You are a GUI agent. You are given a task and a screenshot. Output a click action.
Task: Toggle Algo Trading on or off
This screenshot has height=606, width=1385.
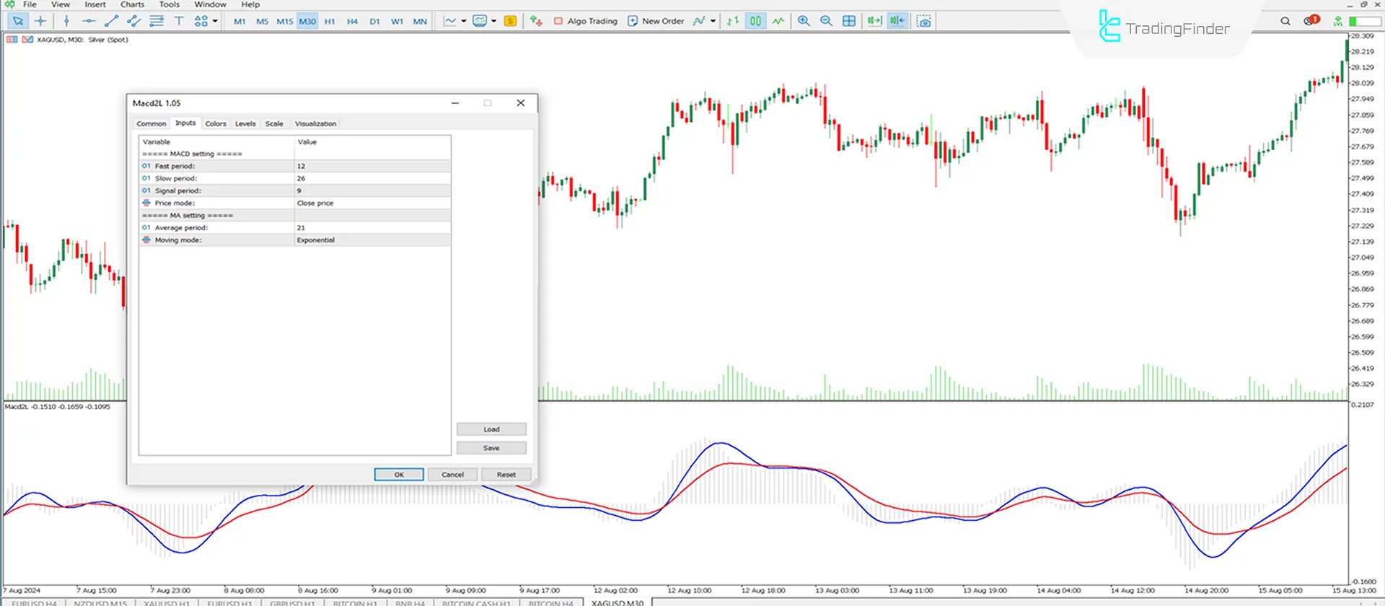[585, 21]
